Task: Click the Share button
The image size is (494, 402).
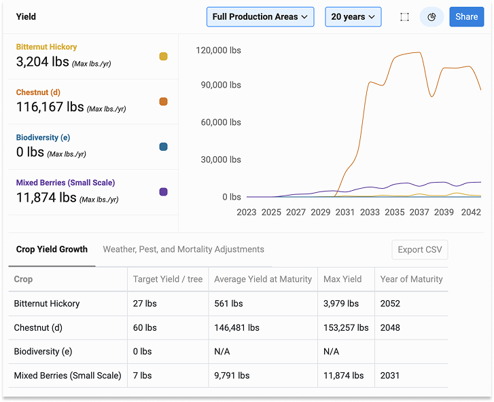Action: pyautogui.click(x=466, y=17)
